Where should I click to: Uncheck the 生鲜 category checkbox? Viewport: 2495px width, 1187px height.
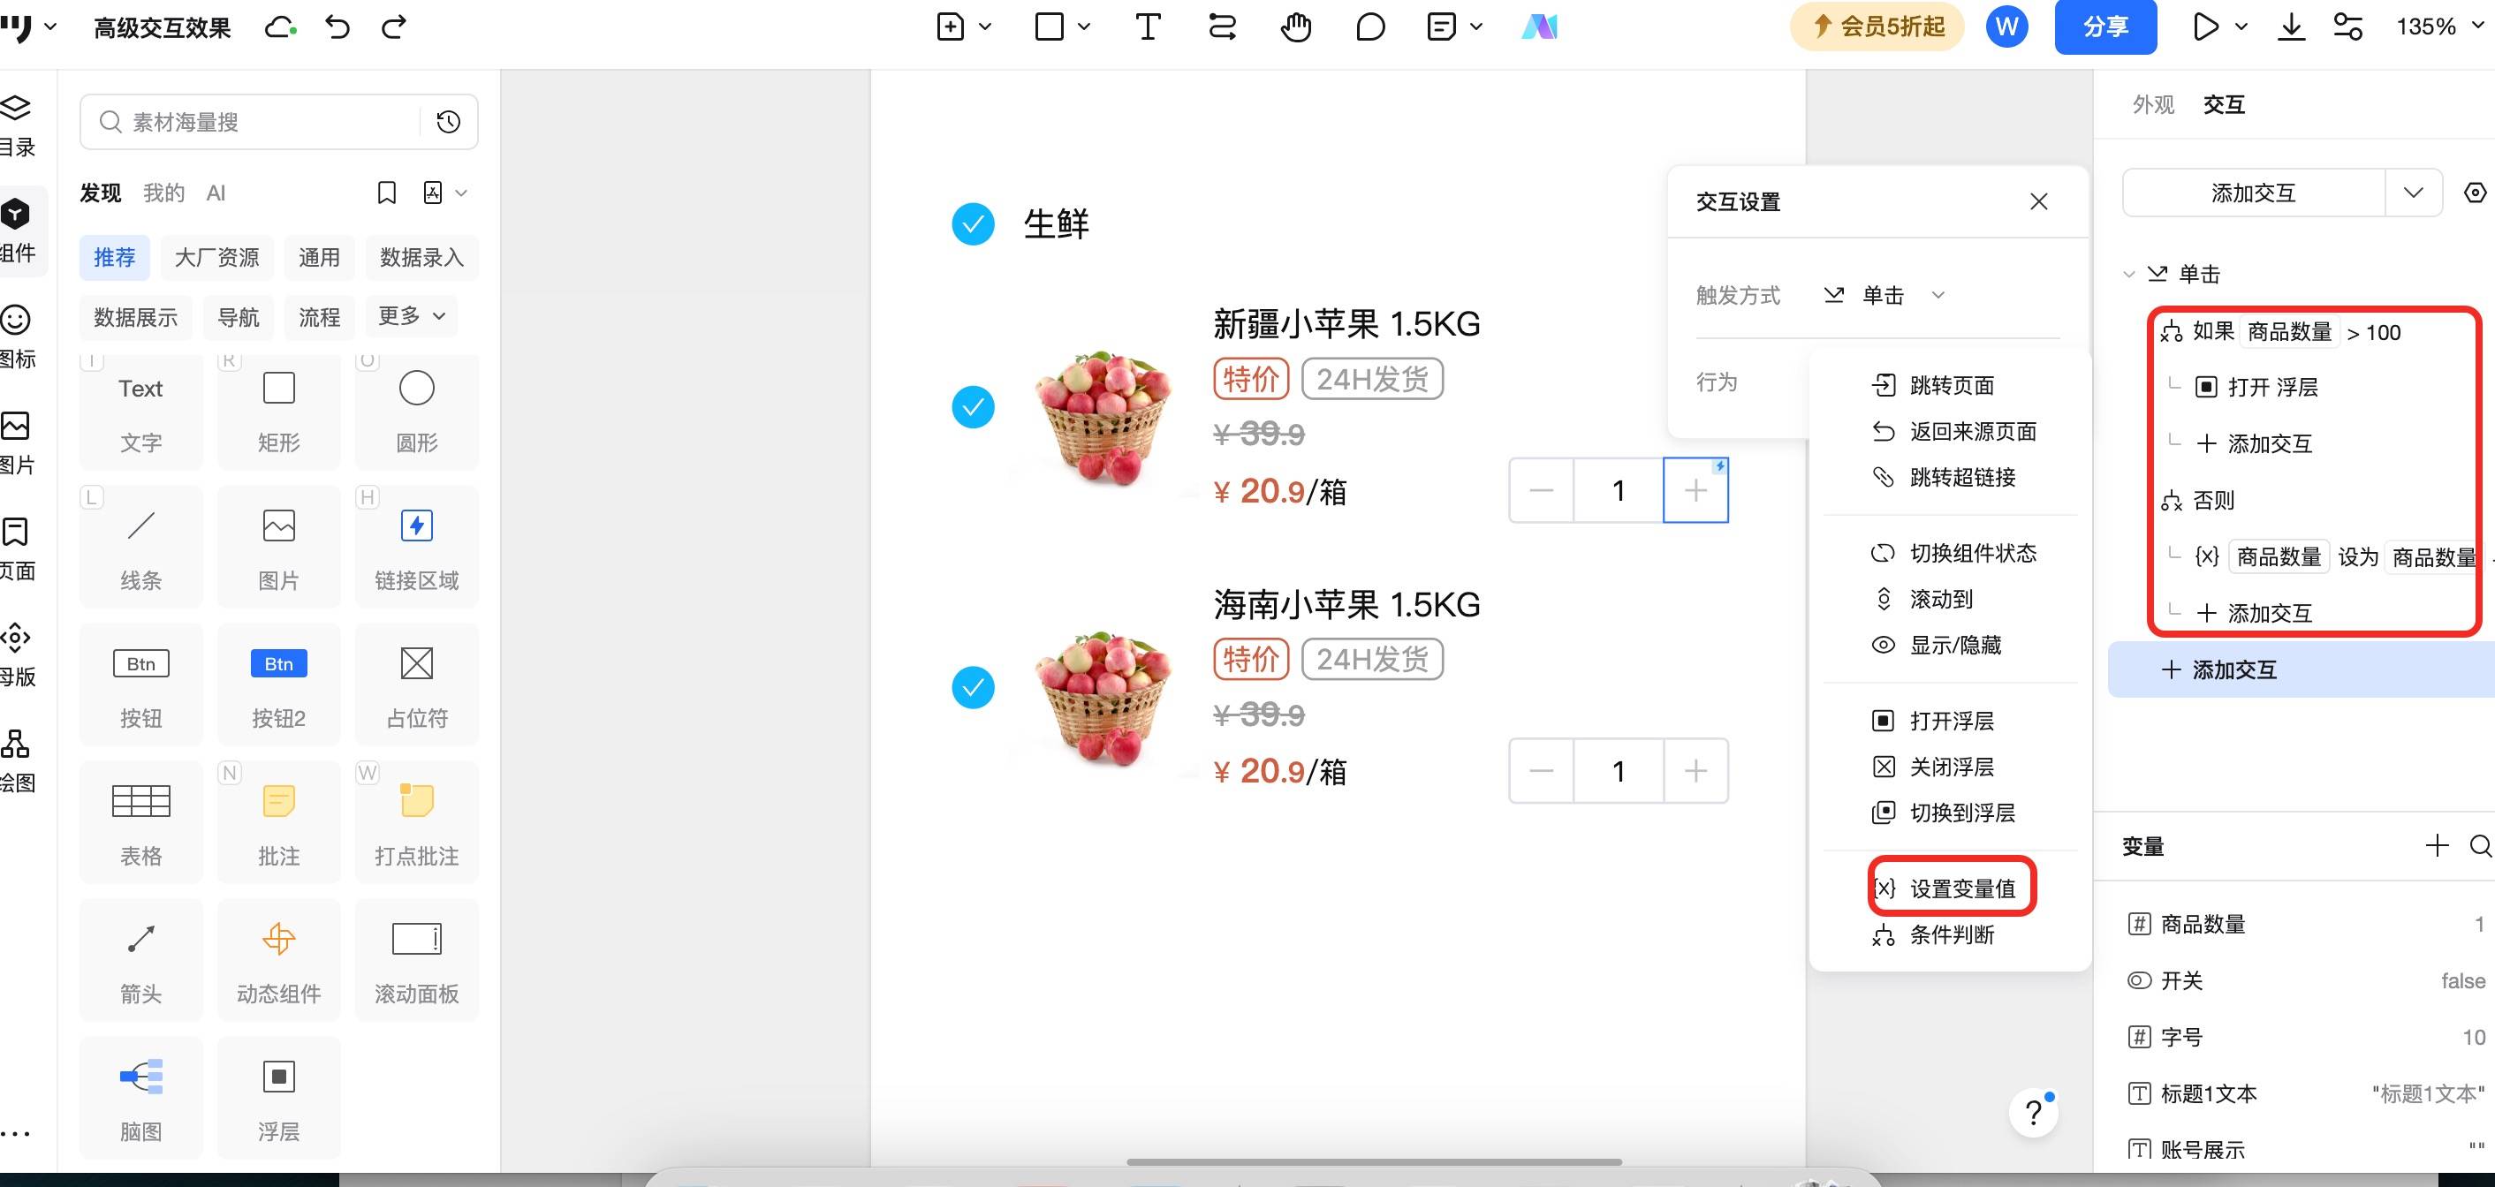pyautogui.click(x=974, y=224)
